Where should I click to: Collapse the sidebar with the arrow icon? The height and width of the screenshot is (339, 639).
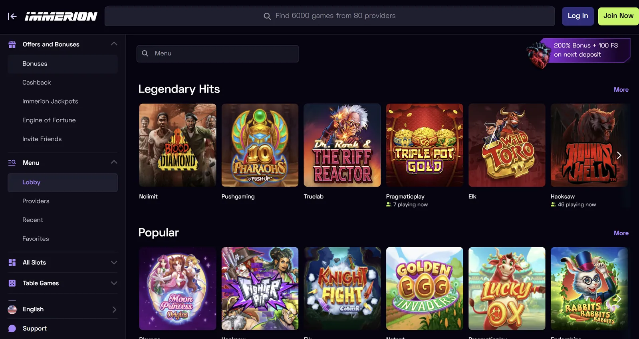[12, 16]
